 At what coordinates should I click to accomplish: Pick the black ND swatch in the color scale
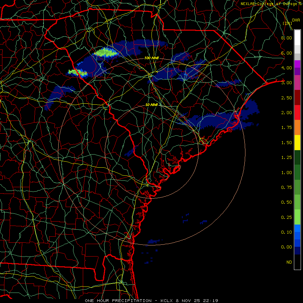(297, 262)
